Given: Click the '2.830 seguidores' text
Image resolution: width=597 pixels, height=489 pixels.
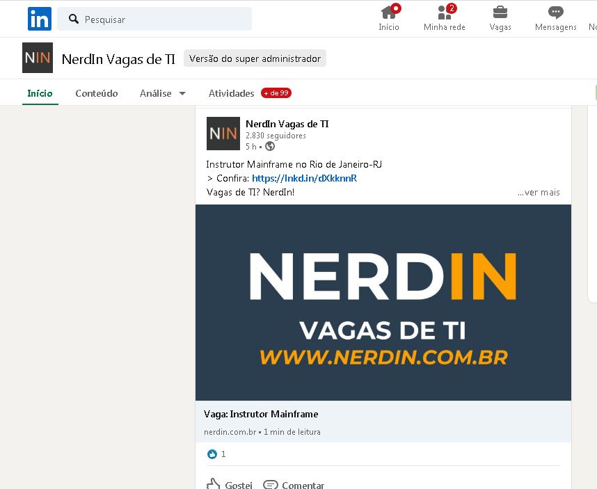Looking at the screenshot, I should click(276, 136).
